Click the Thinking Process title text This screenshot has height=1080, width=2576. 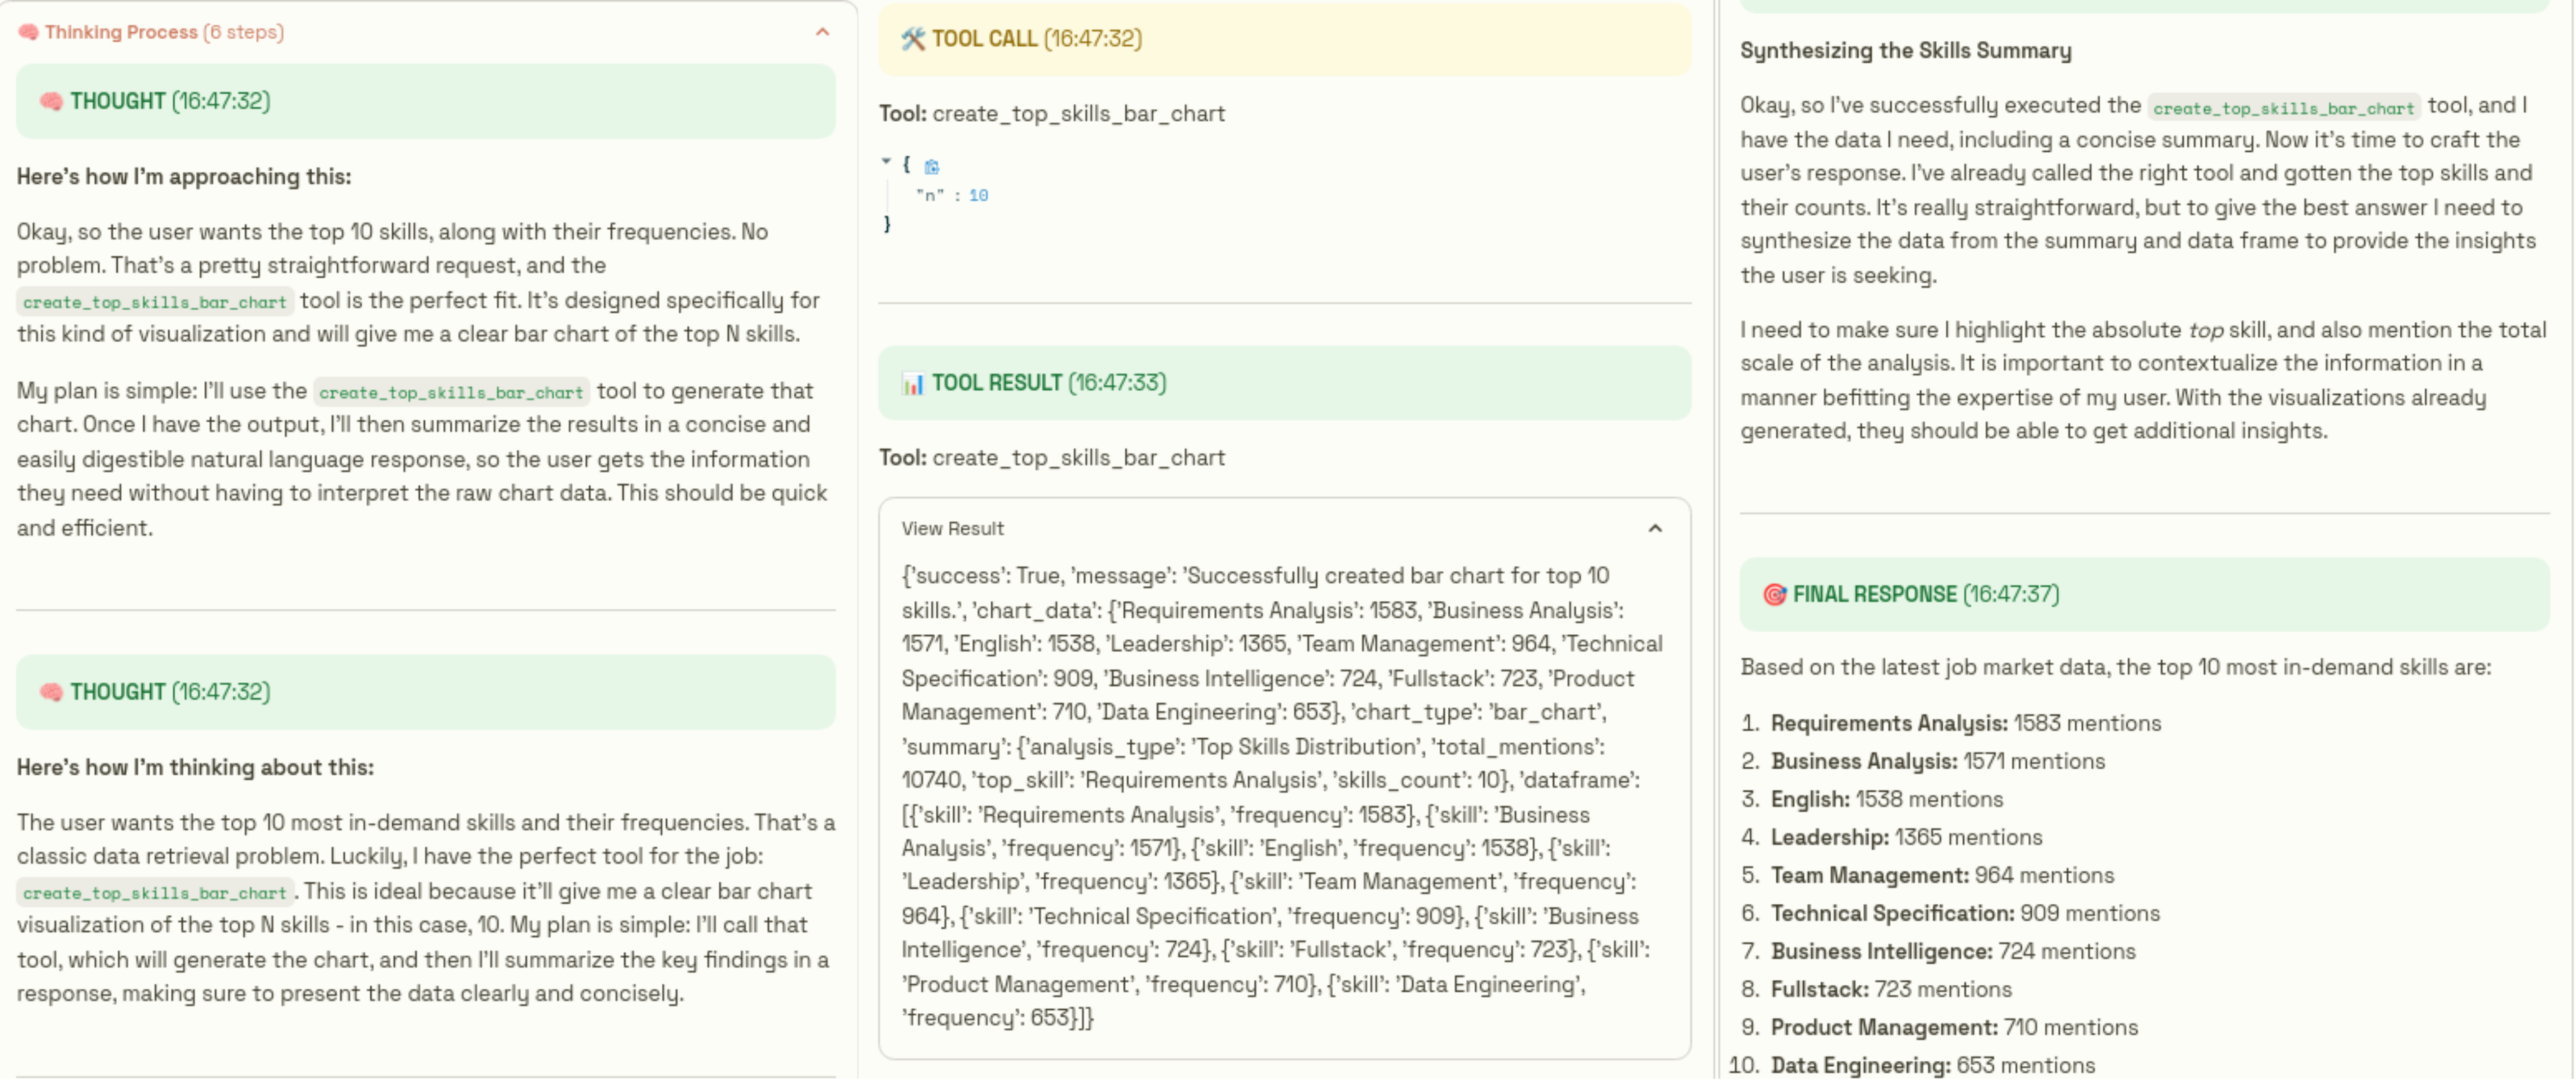coord(121,32)
